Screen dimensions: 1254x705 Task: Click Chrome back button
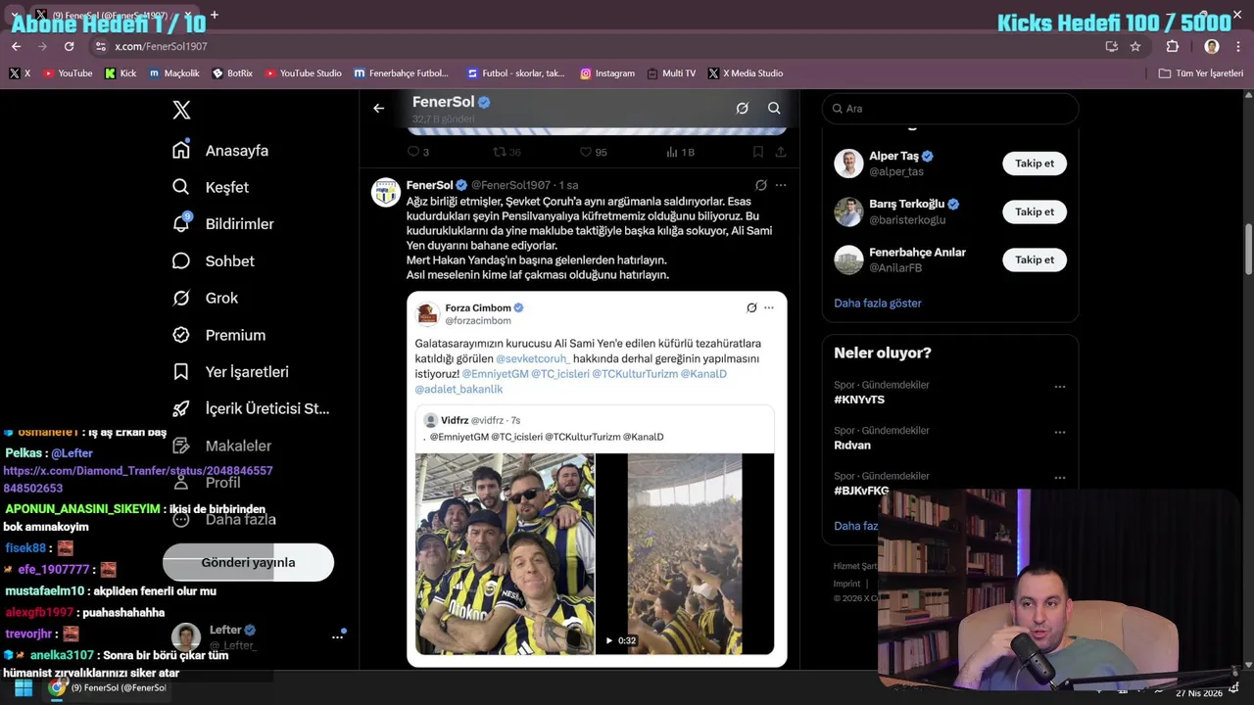click(x=16, y=46)
